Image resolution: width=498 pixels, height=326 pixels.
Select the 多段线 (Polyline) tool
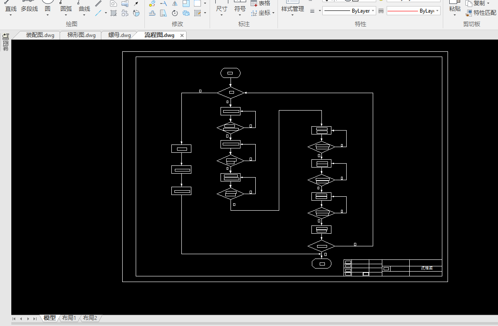pos(29,7)
